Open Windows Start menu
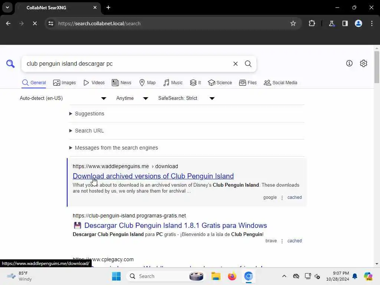 click(x=116, y=276)
